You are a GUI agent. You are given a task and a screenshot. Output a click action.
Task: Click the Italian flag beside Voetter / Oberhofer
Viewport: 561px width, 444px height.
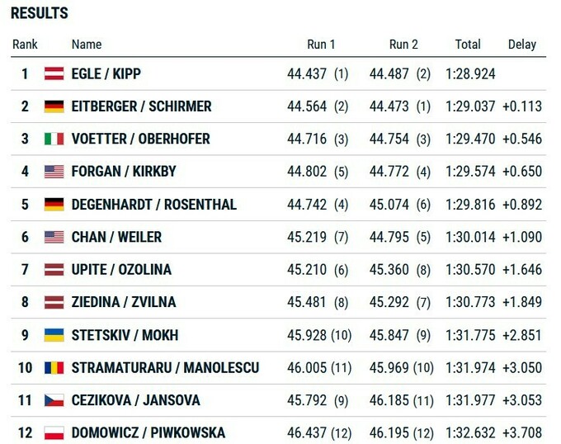(54, 139)
